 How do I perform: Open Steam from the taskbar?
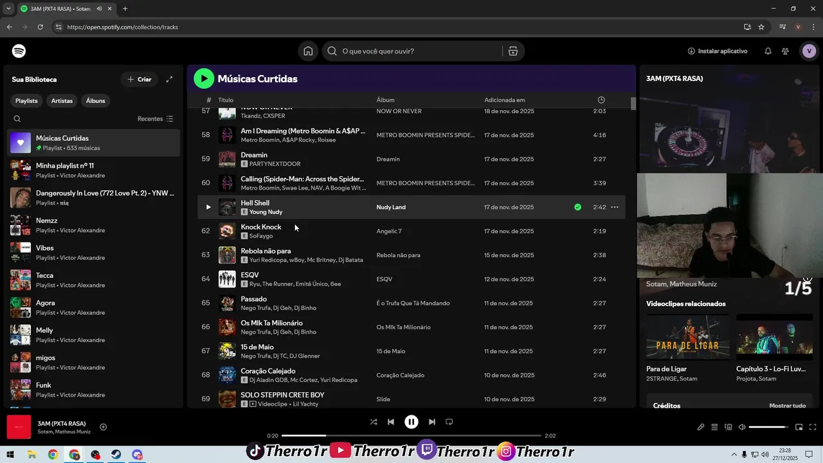(x=116, y=455)
